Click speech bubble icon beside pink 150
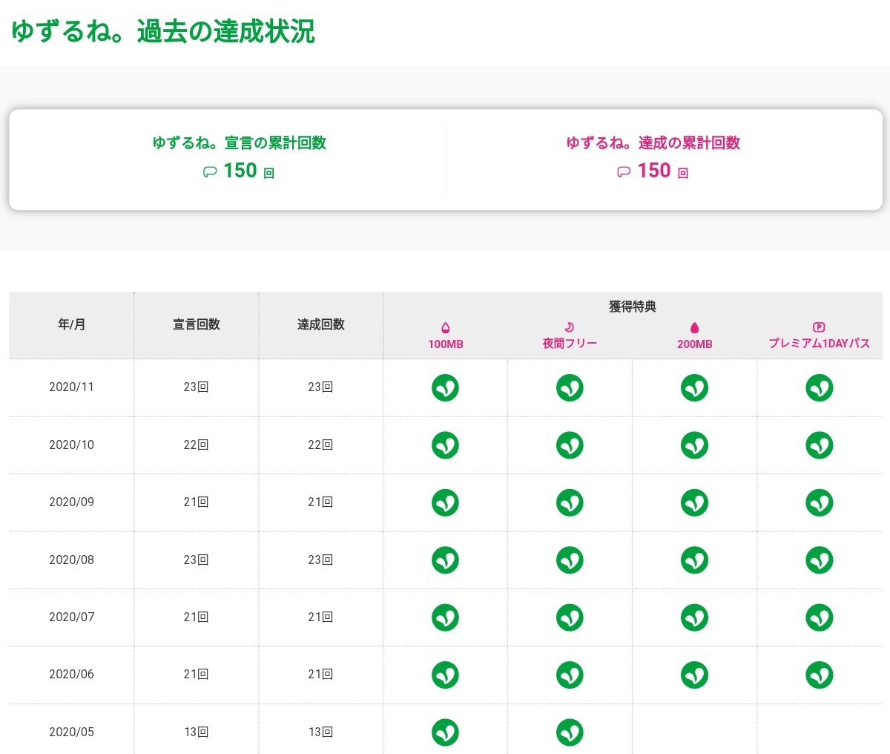 624,172
